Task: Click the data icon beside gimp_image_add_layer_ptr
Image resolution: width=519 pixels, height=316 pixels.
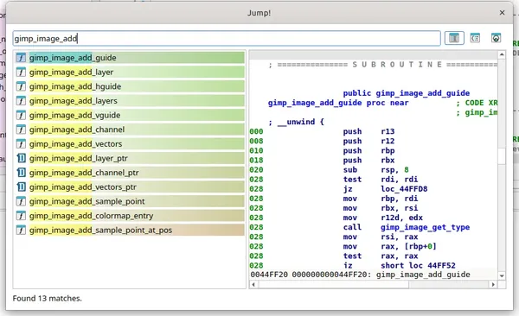Action: [21, 158]
